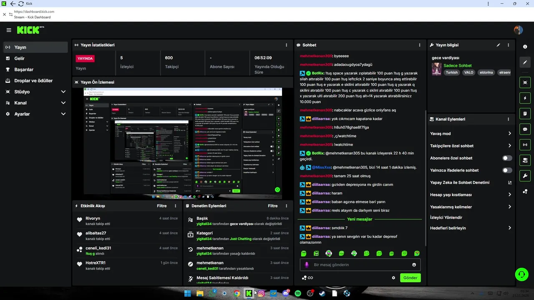Open Steam from the taskbar
534x300 pixels.
point(322,293)
